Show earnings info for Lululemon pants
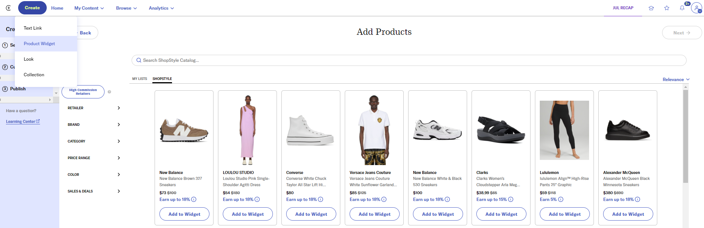Screen dimensions: 704x228 561,199
